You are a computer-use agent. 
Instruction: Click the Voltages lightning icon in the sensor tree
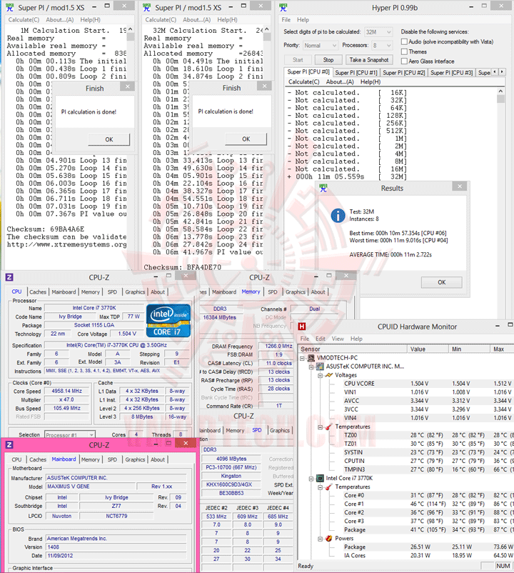click(329, 375)
